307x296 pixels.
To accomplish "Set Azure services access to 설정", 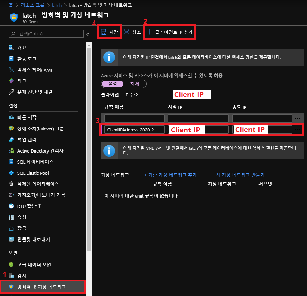I will [x=113, y=84].
